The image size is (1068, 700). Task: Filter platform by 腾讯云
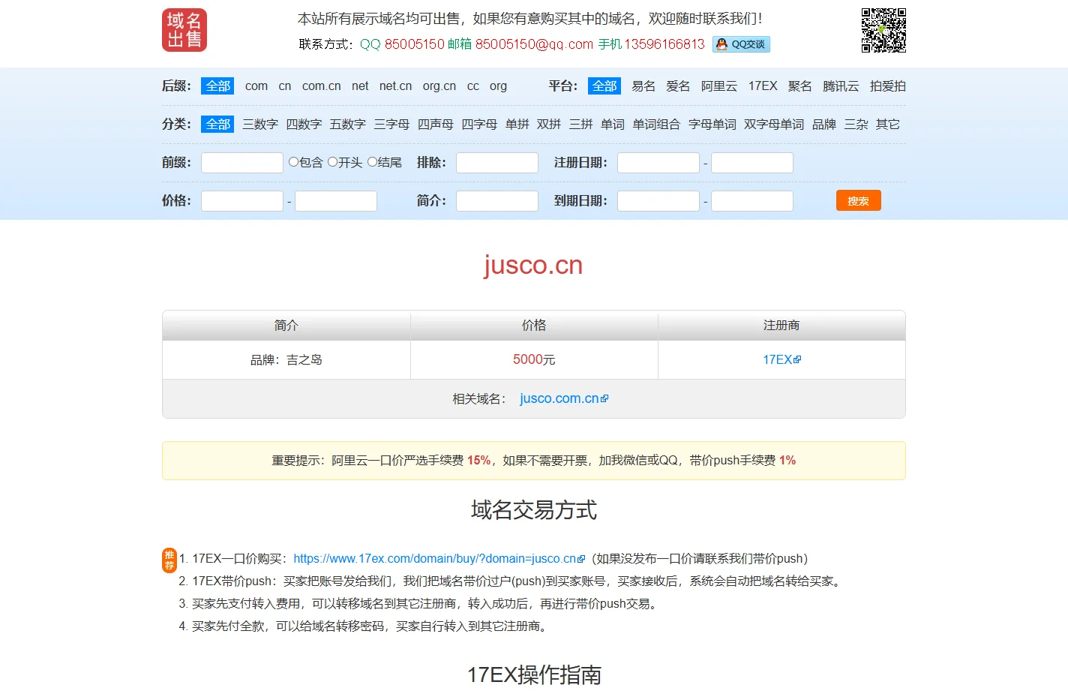(841, 86)
